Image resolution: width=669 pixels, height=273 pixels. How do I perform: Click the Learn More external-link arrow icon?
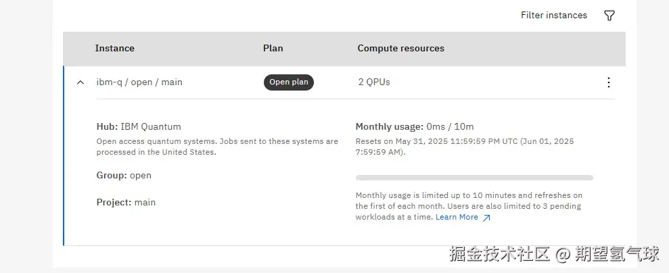pos(486,218)
